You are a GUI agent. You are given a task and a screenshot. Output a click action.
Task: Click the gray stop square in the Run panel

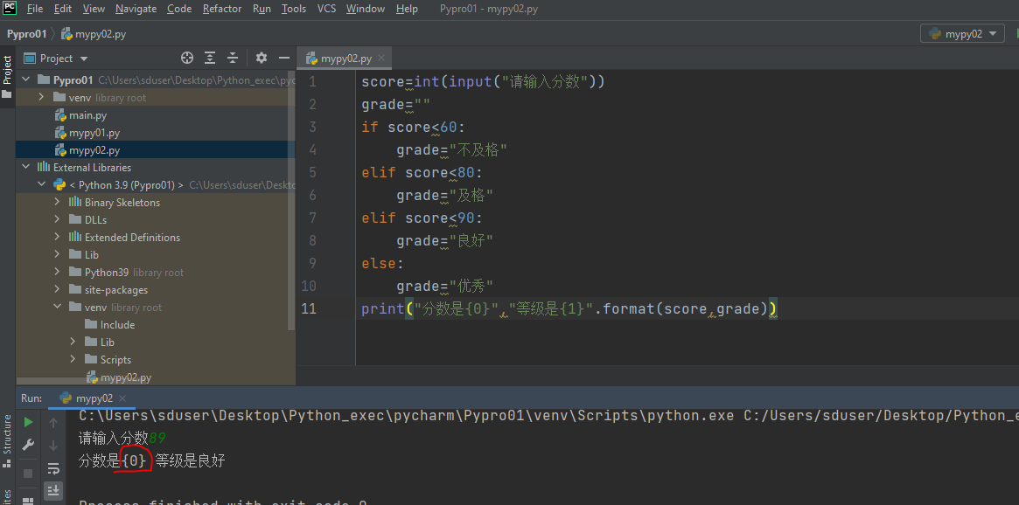[28, 474]
